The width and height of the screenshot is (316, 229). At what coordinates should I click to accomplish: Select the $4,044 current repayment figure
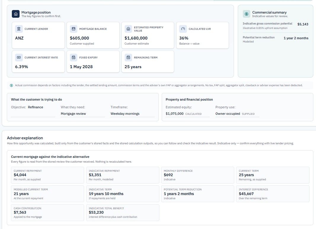tap(20, 175)
